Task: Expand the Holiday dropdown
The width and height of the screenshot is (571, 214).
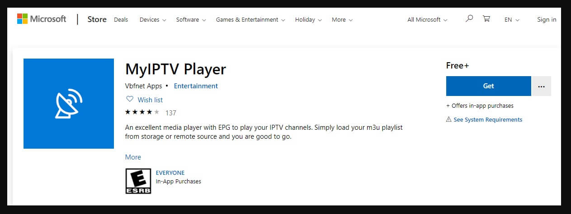Action: 308,20
